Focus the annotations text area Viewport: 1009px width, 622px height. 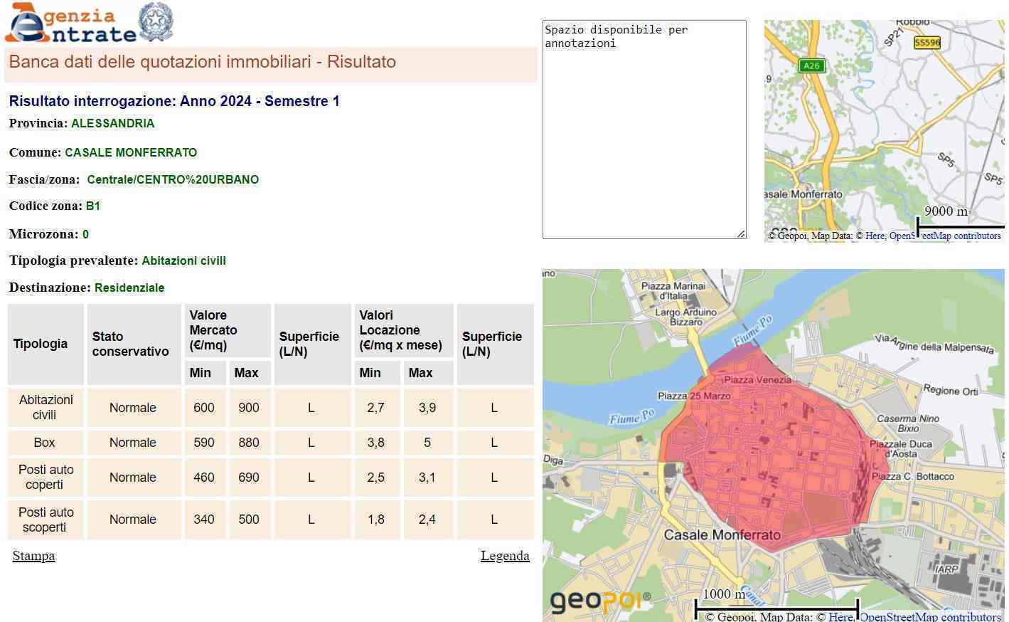pyautogui.click(x=644, y=129)
